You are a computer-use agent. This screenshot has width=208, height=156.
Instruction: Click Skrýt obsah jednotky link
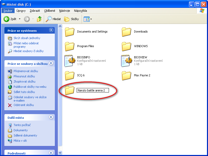(27, 38)
